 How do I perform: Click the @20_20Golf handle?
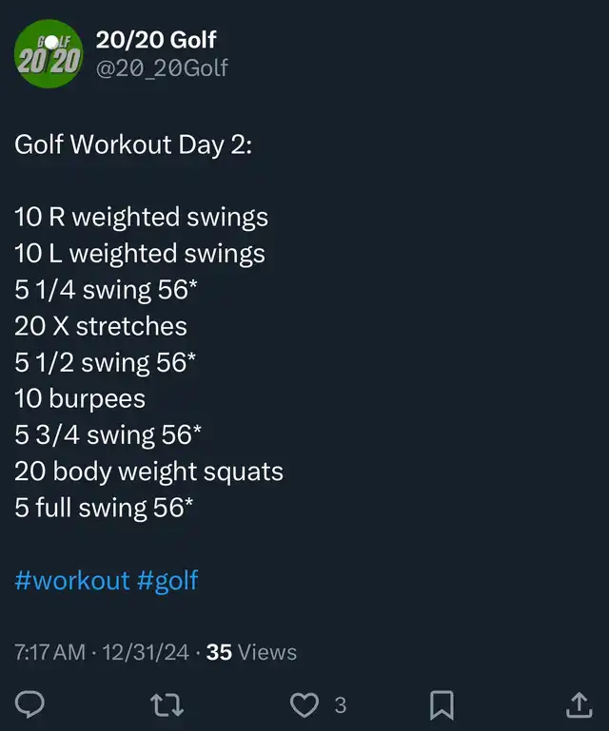(162, 68)
